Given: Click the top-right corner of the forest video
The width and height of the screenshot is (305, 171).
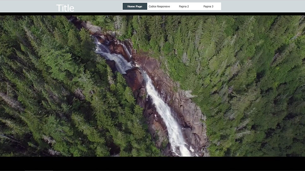Looking at the screenshot, I should coord(301,19).
